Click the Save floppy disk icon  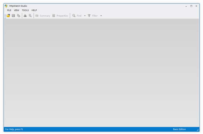13,16
